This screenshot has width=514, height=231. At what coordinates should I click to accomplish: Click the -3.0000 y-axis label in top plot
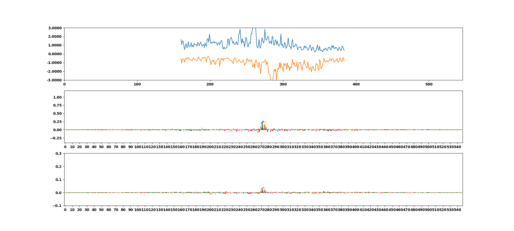[x=54, y=80]
